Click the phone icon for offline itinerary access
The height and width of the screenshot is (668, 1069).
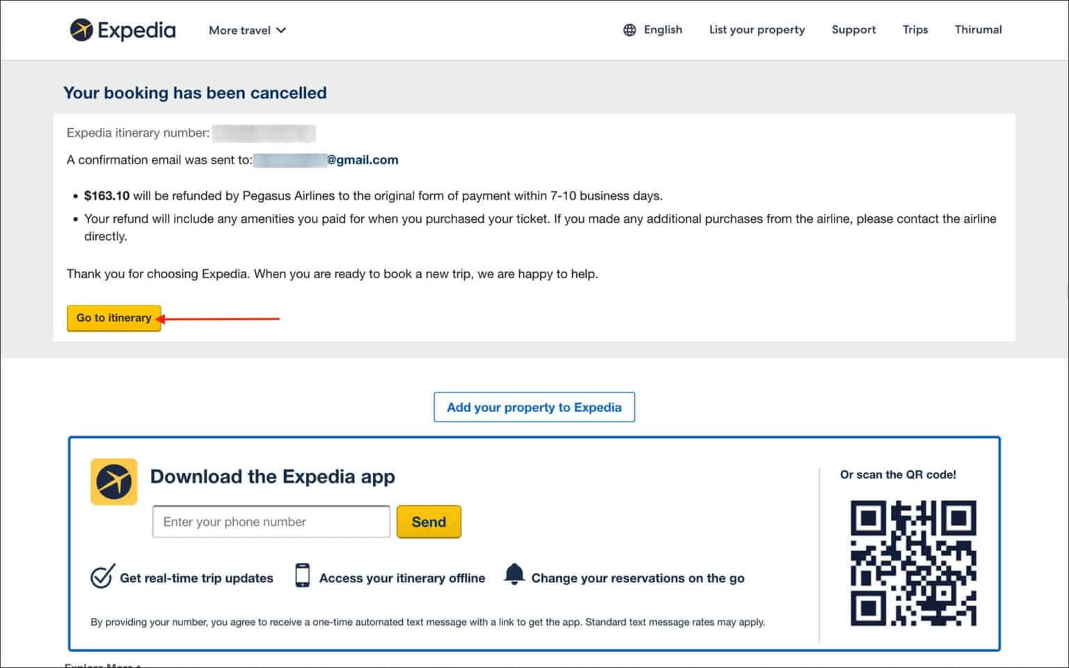[303, 576]
